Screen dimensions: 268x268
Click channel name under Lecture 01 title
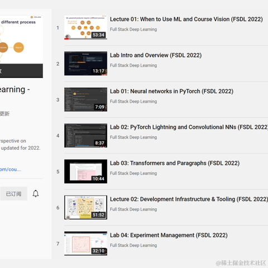(x=133, y=30)
